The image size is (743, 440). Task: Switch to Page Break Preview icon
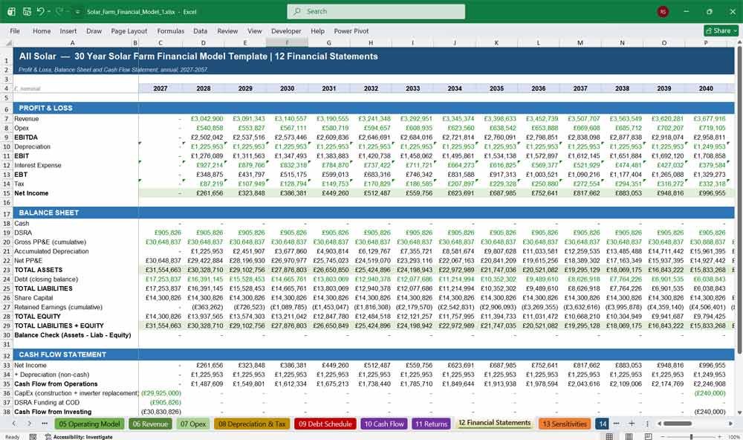(x=648, y=436)
